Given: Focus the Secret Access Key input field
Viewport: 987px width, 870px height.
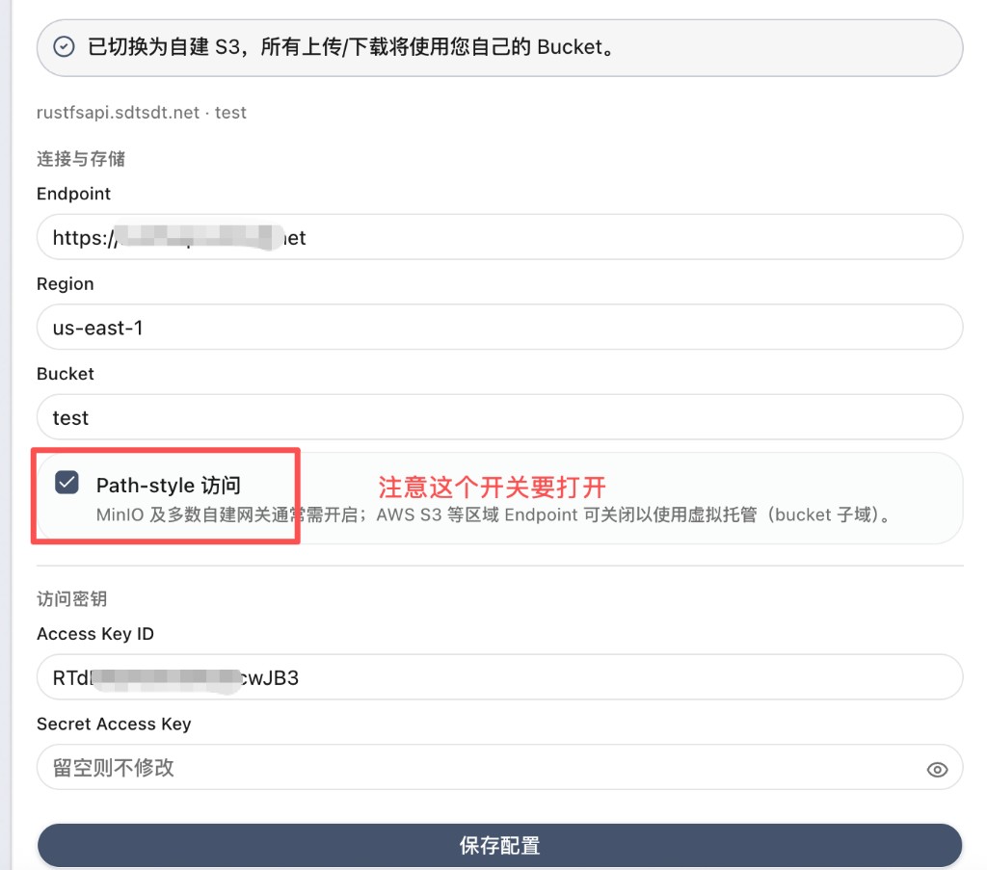Looking at the screenshot, I should (x=500, y=767).
